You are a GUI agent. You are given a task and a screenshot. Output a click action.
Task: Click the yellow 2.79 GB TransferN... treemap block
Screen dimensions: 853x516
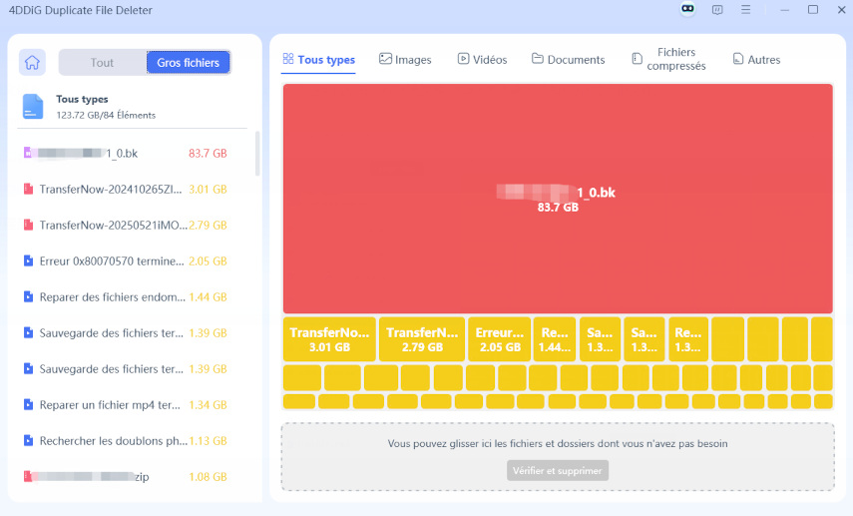pyautogui.click(x=422, y=339)
